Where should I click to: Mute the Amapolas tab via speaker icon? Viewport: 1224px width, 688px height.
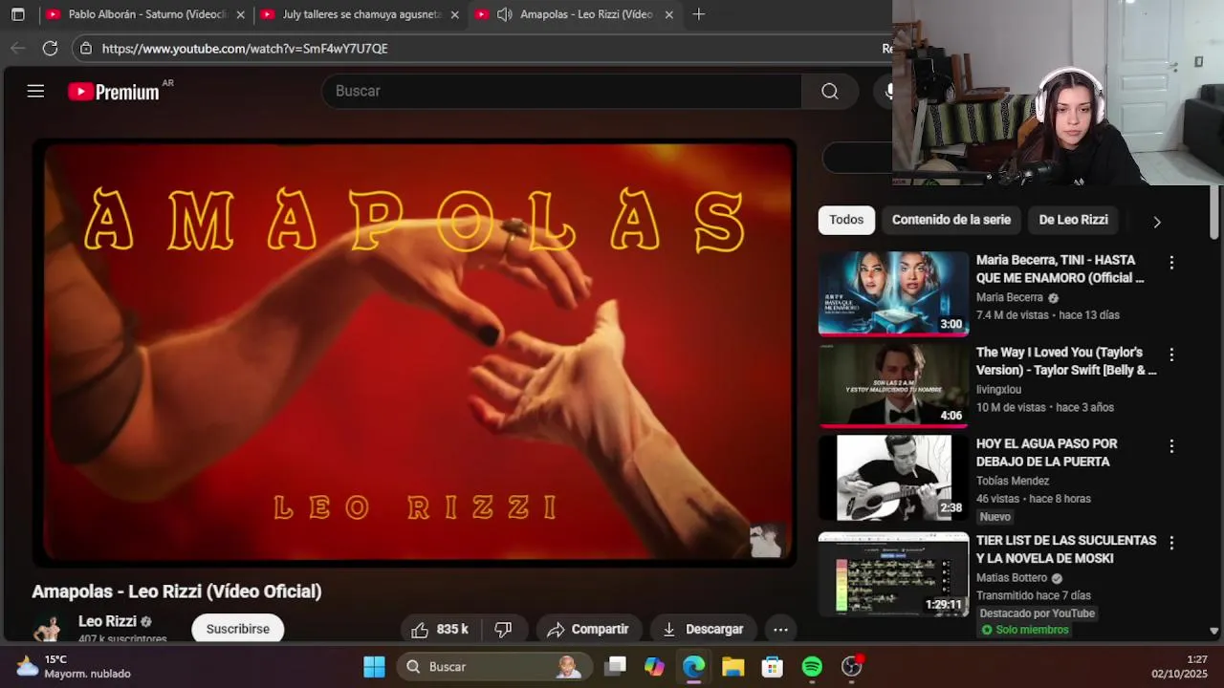505,14
